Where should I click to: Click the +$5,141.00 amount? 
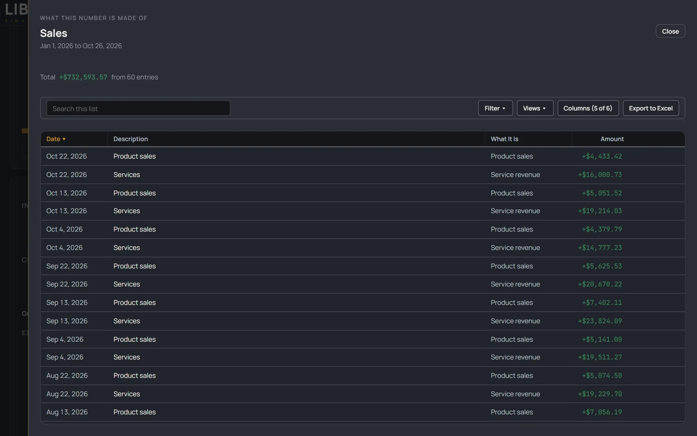click(602, 339)
